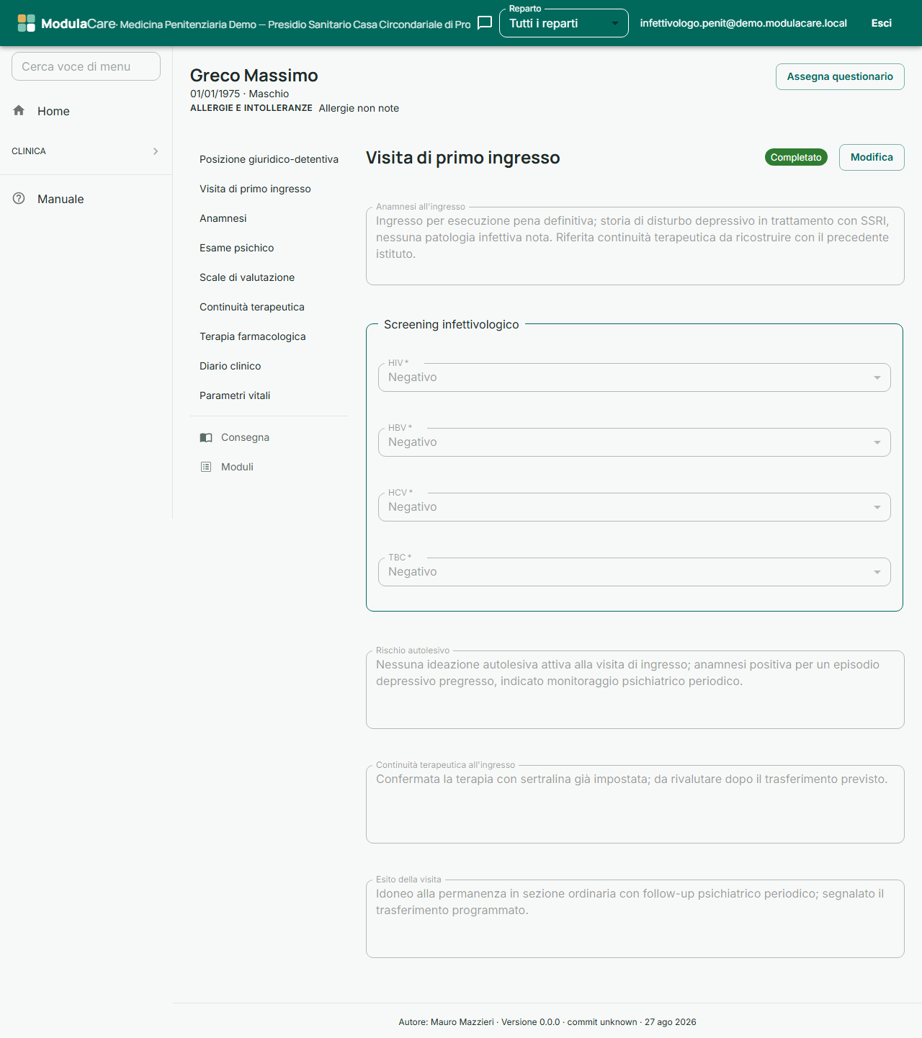Click Assegna questionario button
The width and height of the screenshot is (922, 1038).
point(840,76)
